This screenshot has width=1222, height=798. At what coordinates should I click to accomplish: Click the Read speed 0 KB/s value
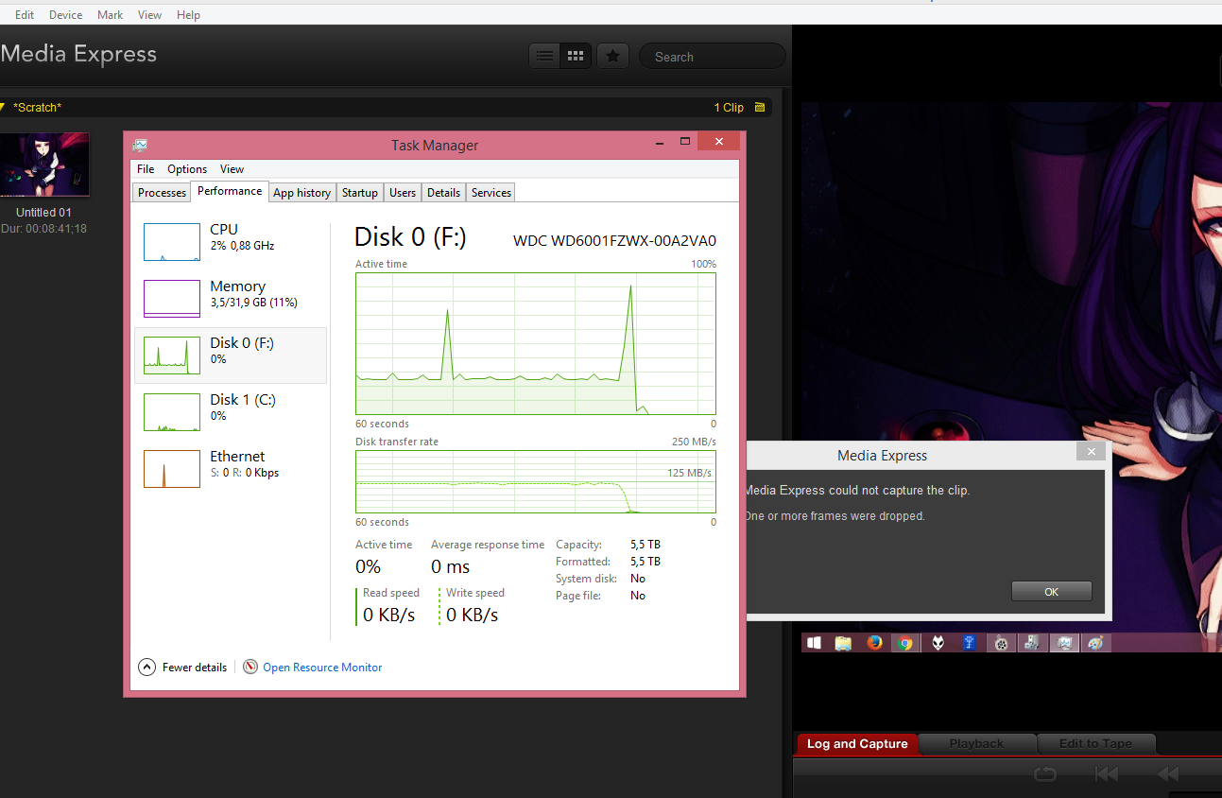pos(389,615)
